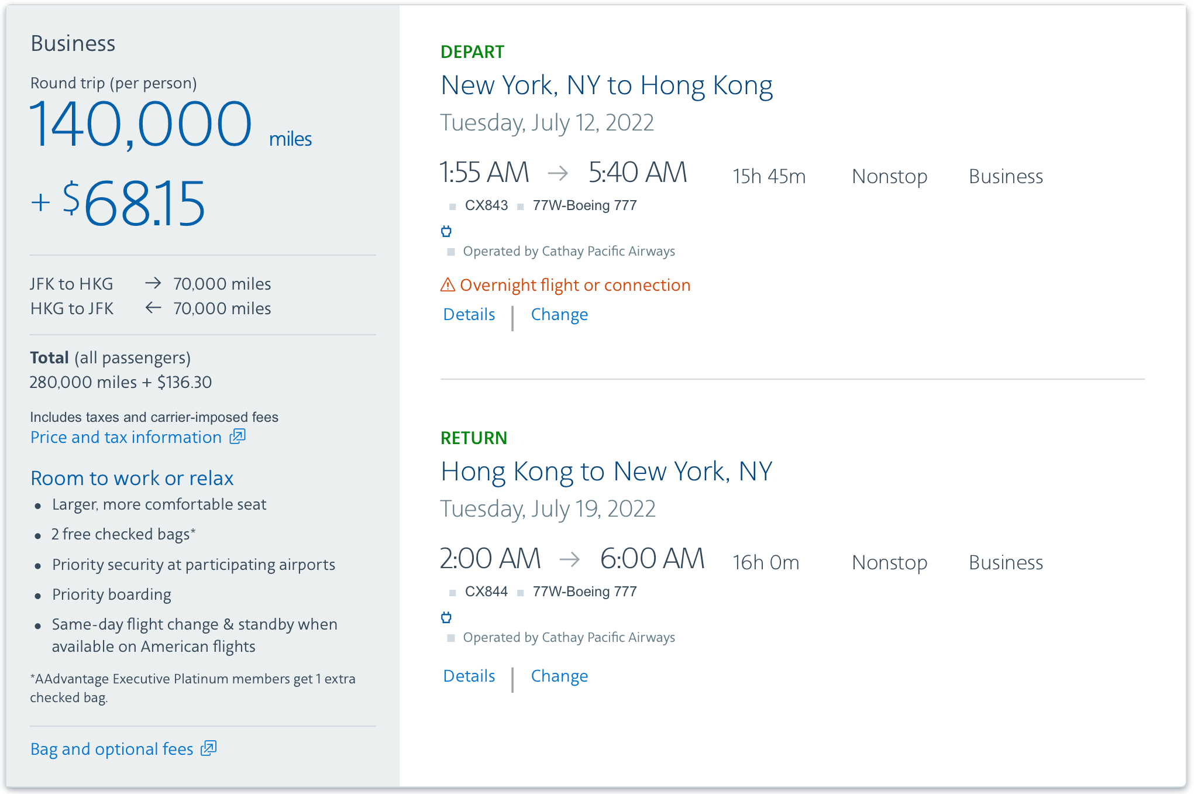
Task: Open Details for the return Hong Kong flight
Action: [x=468, y=676]
